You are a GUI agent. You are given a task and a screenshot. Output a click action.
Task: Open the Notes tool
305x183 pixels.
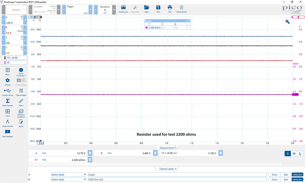pyautogui.click(x=21, y=122)
